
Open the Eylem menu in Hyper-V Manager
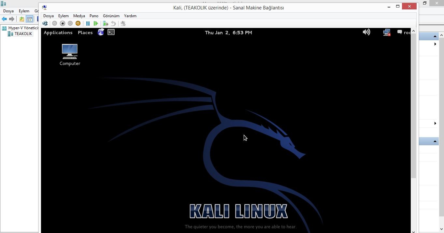[x=24, y=11]
